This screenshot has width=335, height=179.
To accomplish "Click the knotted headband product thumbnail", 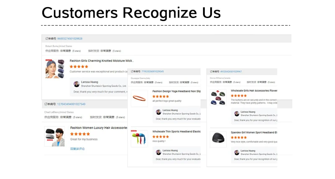I will (55, 69).
